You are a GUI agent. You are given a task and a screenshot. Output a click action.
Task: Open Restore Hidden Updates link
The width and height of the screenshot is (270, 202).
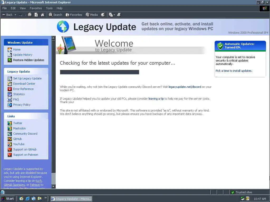click(x=29, y=60)
